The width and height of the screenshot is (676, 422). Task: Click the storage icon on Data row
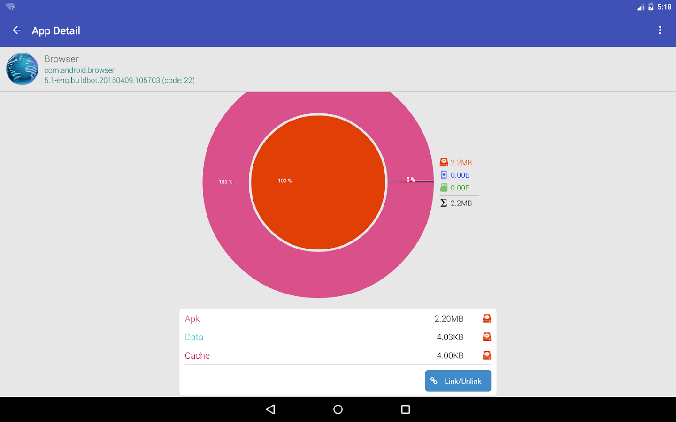coord(487,337)
